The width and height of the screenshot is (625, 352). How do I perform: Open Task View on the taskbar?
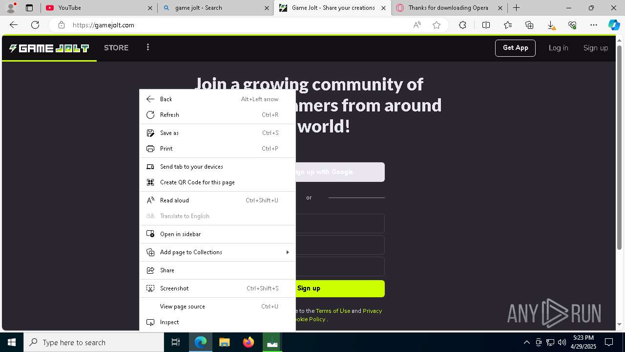pyautogui.click(x=176, y=342)
